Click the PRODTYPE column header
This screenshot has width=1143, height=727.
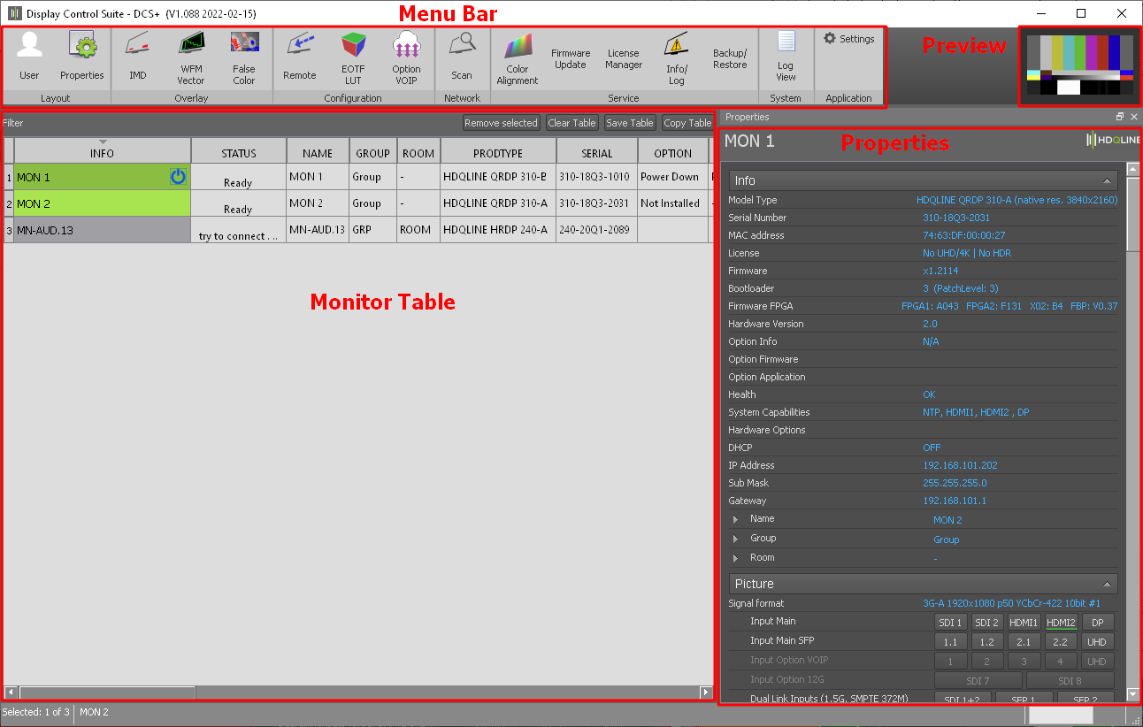click(498, 150)
